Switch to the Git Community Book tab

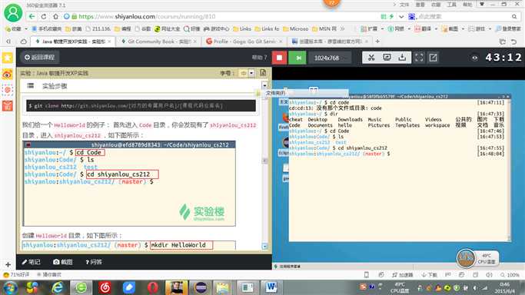point(159,41)
